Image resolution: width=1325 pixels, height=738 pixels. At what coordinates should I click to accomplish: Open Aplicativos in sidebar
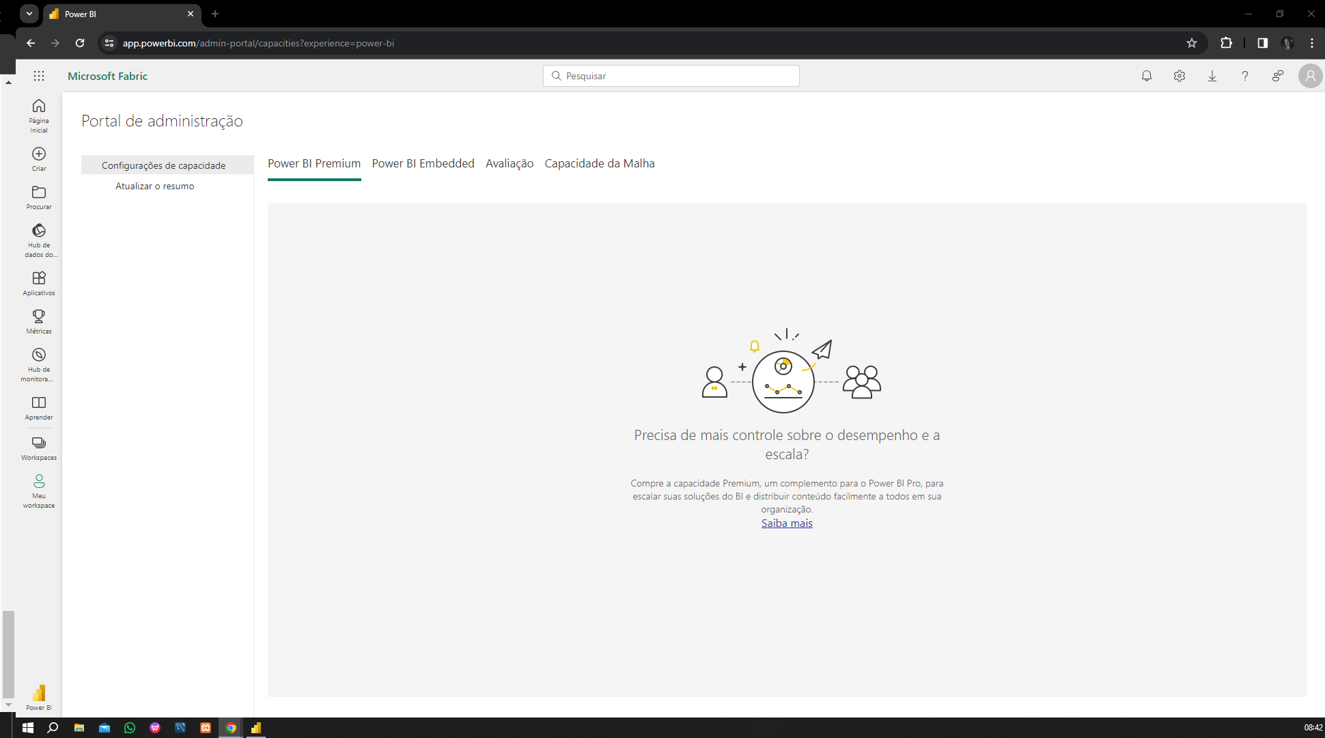click(x=39, y=283)
